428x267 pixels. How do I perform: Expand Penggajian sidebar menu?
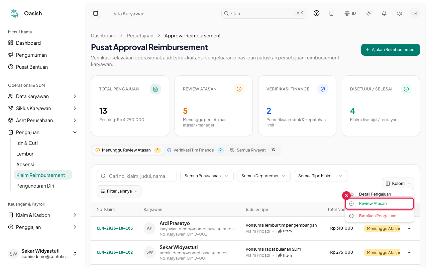[43, 227]
